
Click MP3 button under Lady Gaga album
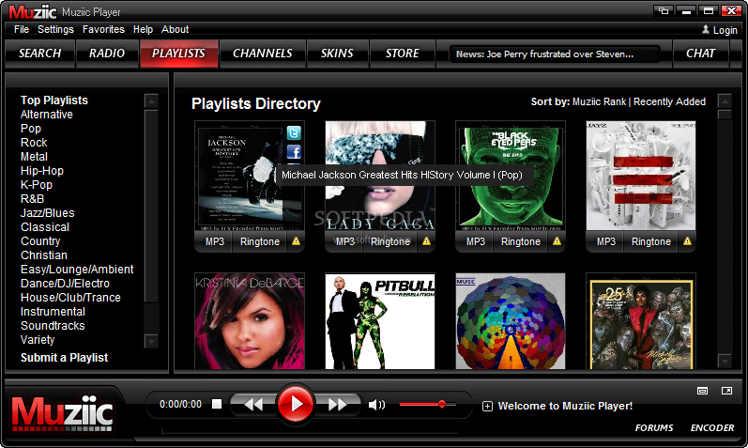pyautogui.click(x=344, y=241)
